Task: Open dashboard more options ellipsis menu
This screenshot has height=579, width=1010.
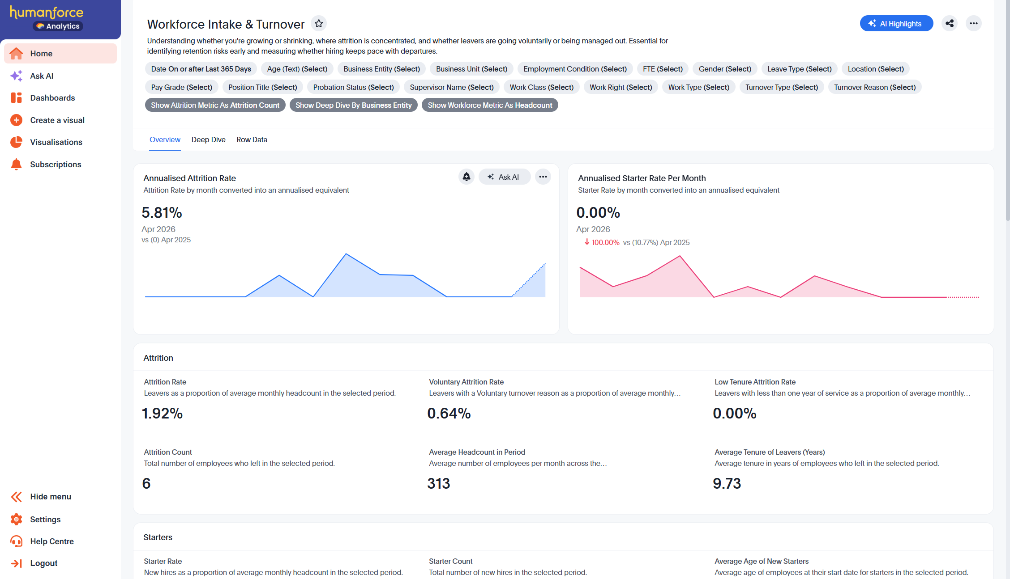Action: pyautogui.click(x=973, y=23)
